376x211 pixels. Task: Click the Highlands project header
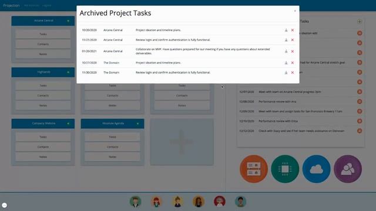pos(43,72)
